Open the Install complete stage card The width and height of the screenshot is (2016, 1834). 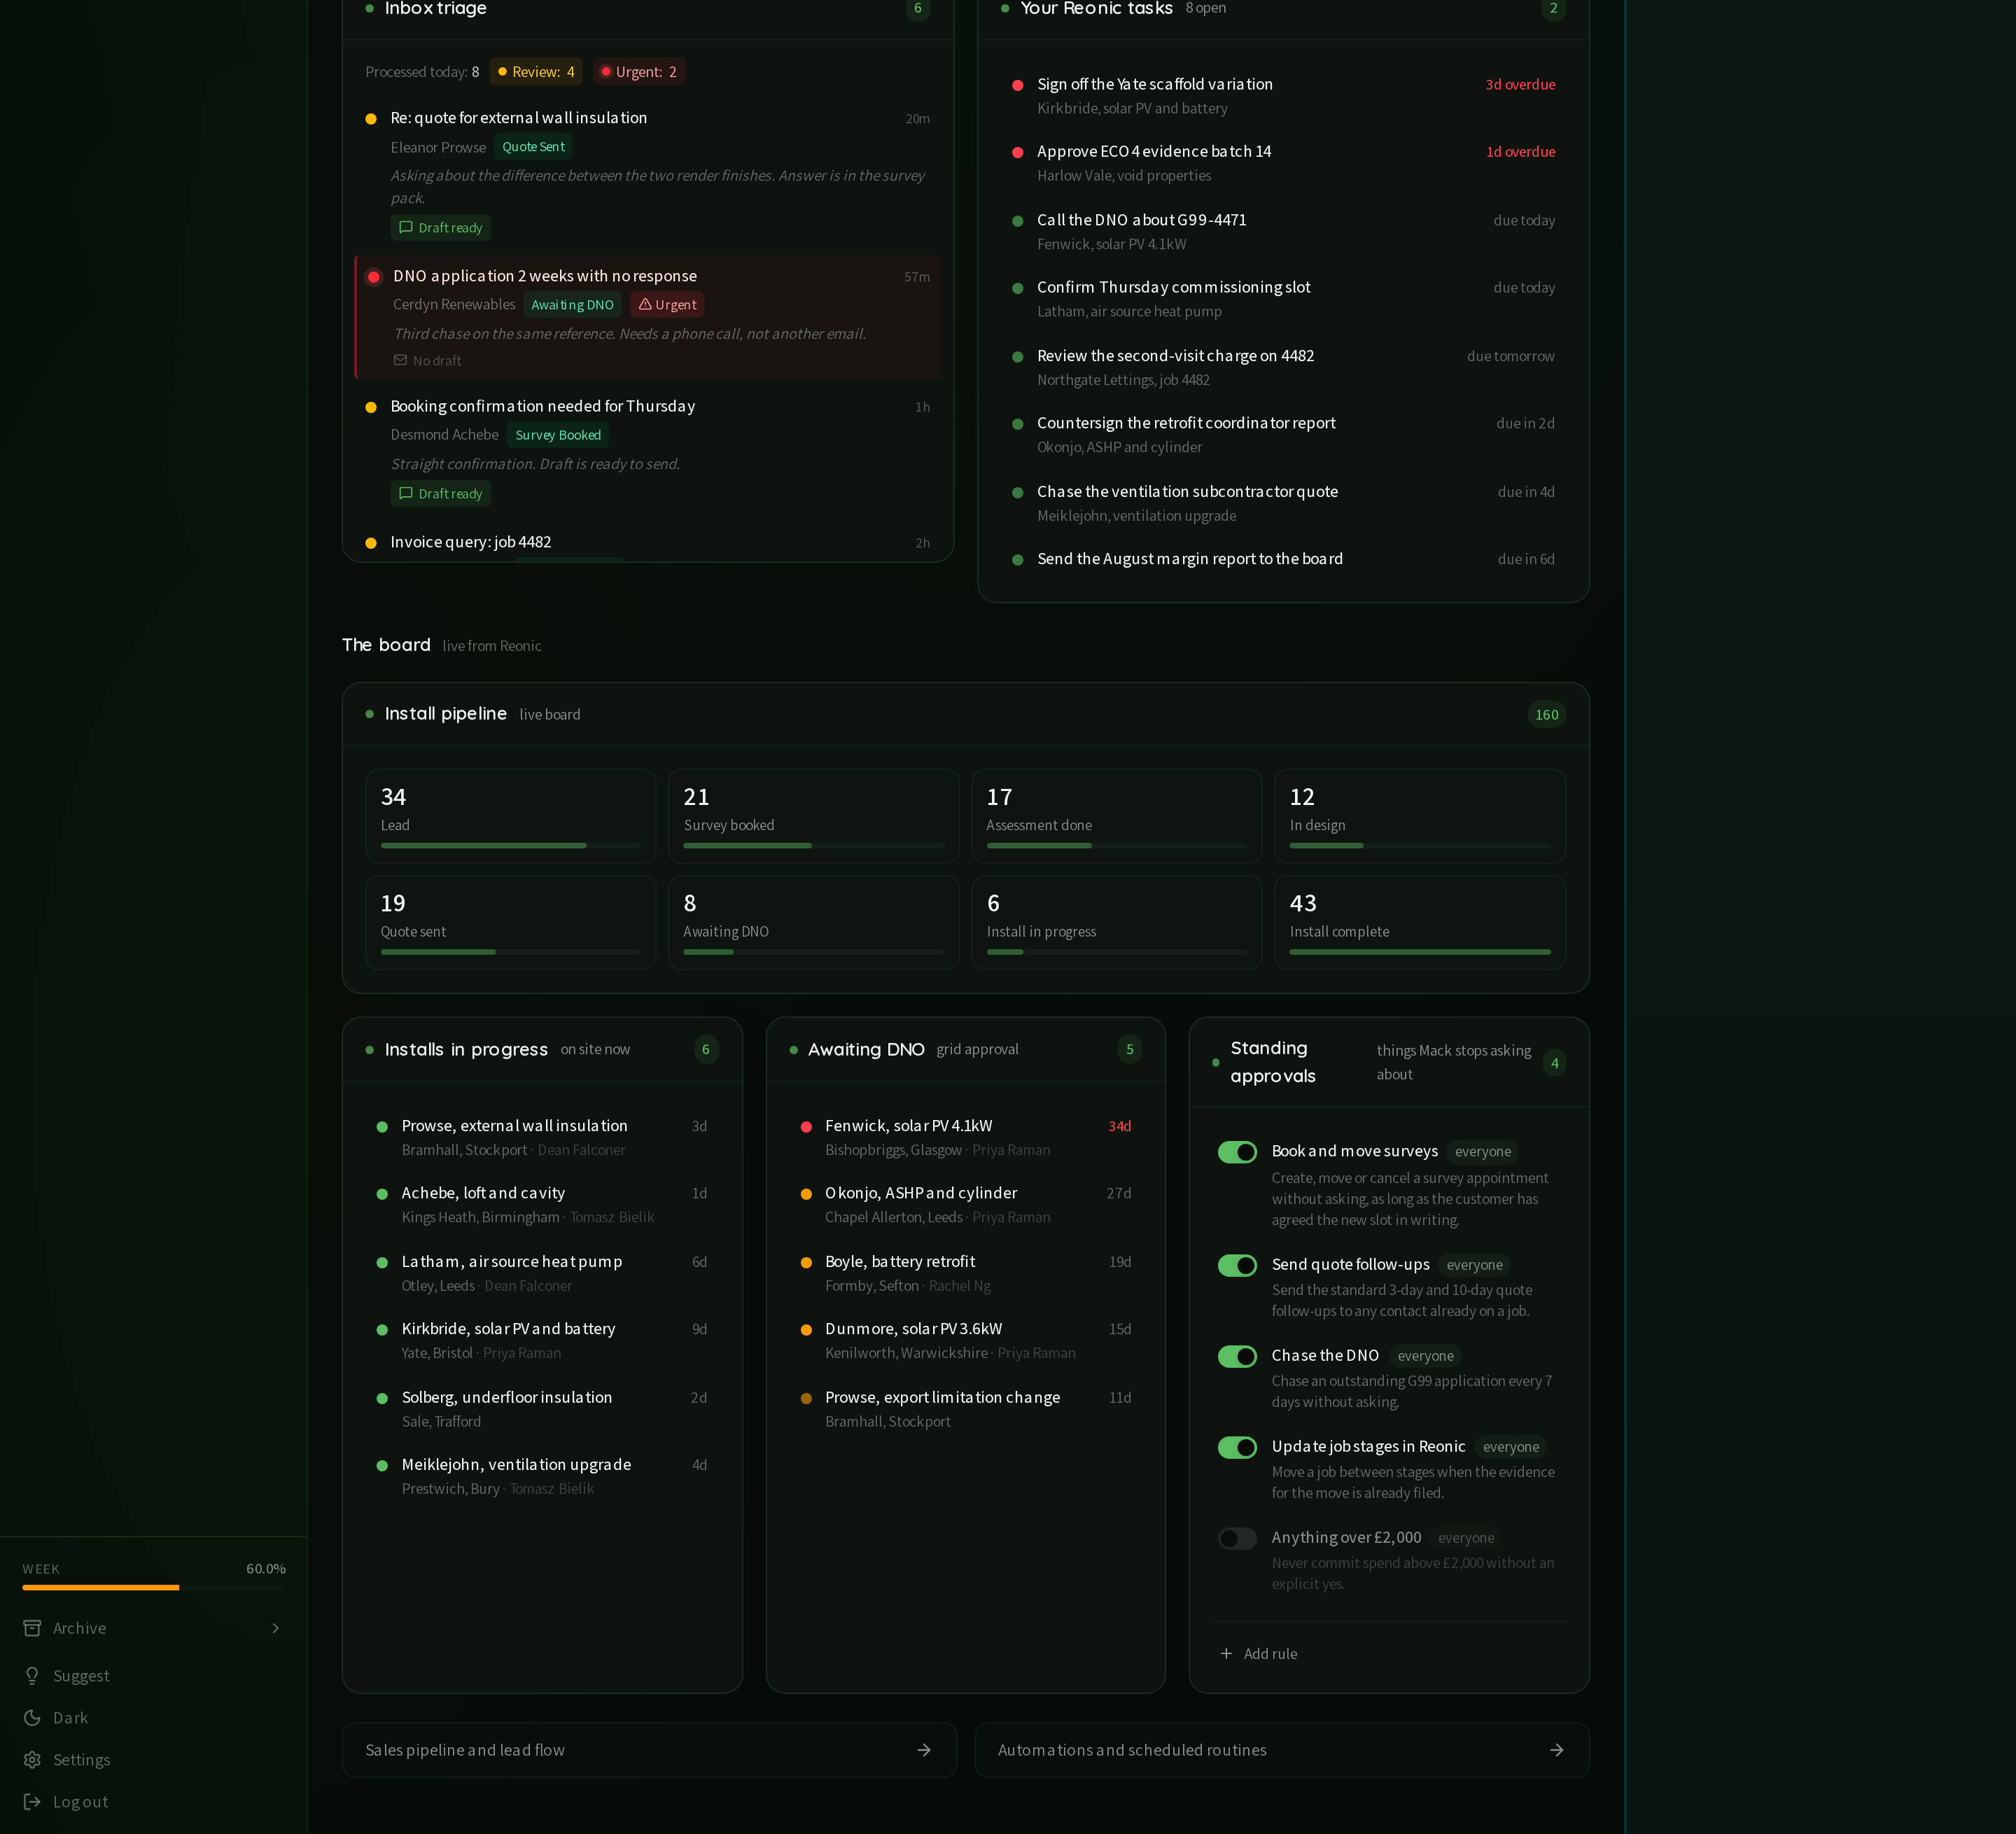(1420, 922)
